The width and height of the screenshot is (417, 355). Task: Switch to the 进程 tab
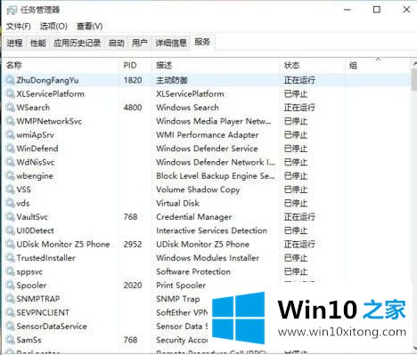pyautogui.click(x=14, y=43)
